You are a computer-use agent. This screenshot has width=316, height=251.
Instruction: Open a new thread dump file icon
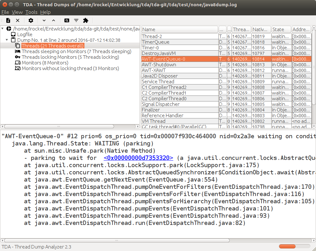click(8, 20)
